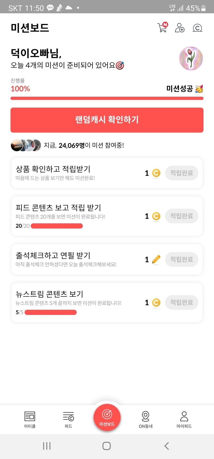Click the 20/20 feed progress bar
This screenshot has width=214, height=459.
pyautogui.click(x=57, y=226)
